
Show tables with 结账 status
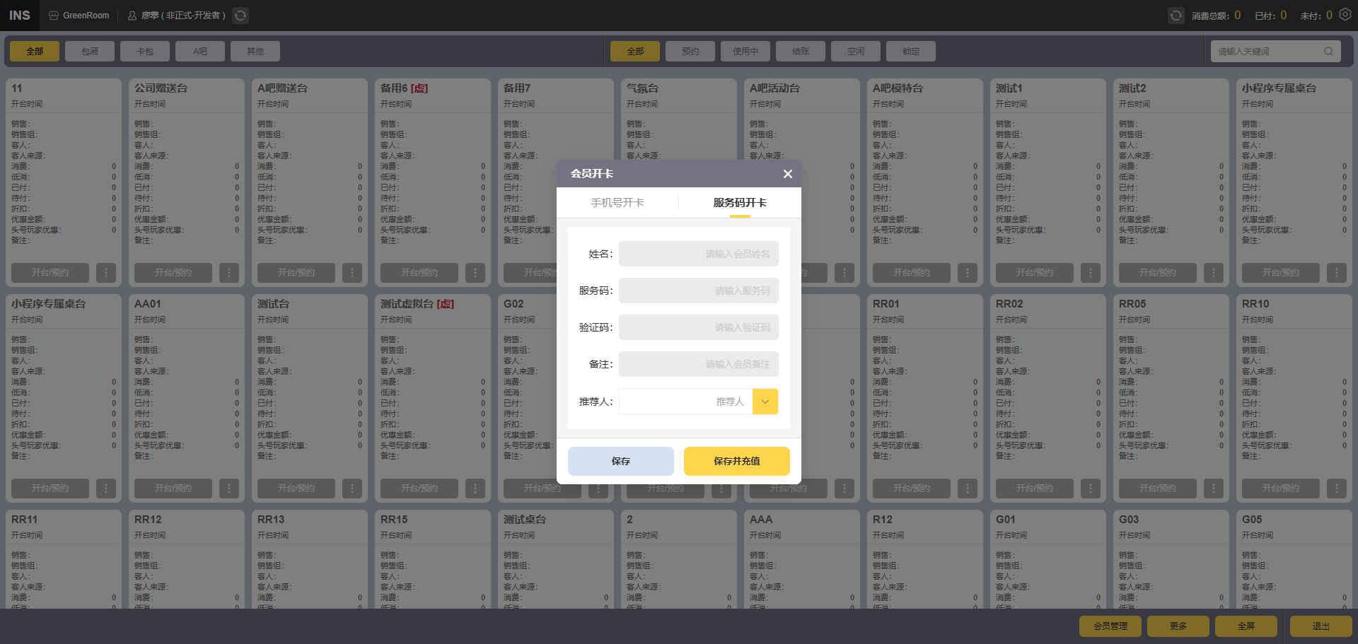pyautogui.click(x=801, y=51)
